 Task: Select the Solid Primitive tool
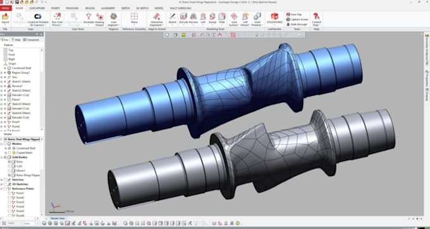(x=257, y=19)
